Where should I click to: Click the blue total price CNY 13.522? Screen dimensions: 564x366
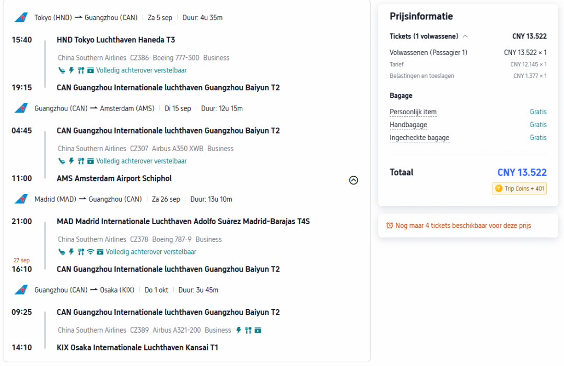pos(522,173)
